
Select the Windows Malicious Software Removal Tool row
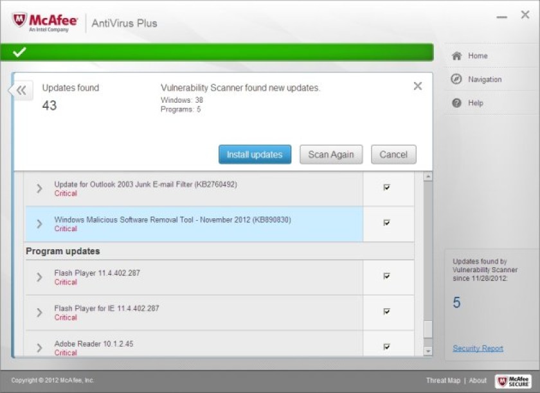[x=194, y=223]
